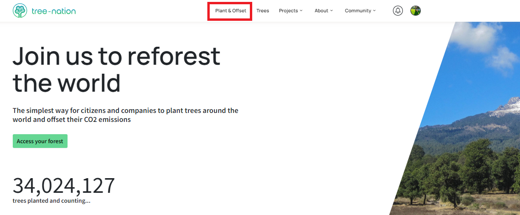This screenshot has height=215, width=520.
Task: Go to the Trees page
Action: tap(263, 10)
